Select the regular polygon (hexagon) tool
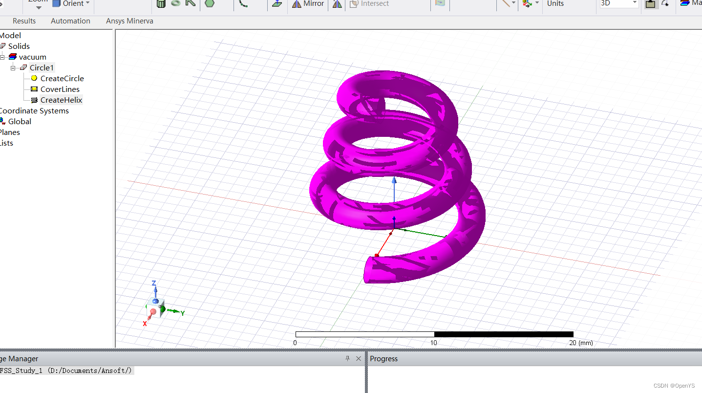This screenshot has width=702, height=393. (x=210, y=3)
